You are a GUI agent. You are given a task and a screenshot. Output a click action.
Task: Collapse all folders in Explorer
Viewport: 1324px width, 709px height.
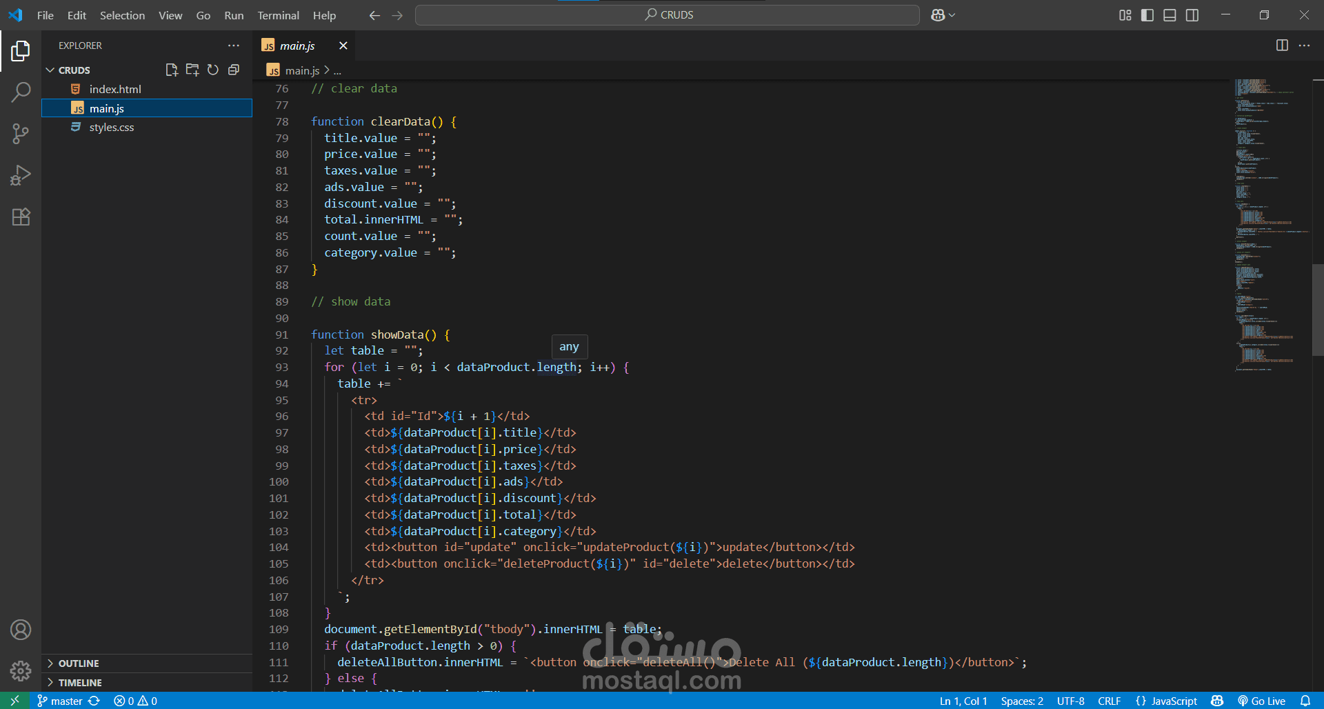(234, 70)
